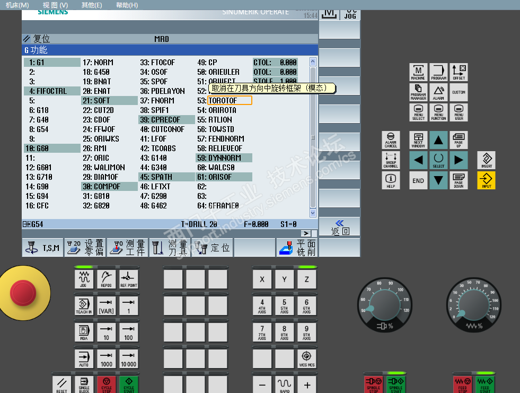Select the 45: SPATH entry

coord(167,177)
